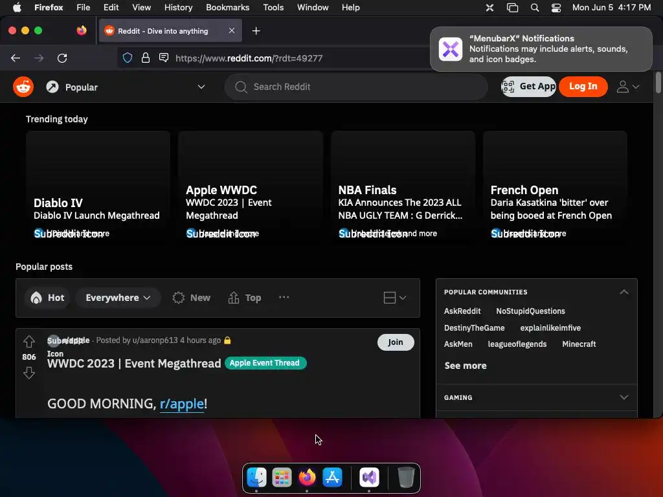Upvote the WWDC 2023 Megathread post
Screen dimensions: 663x497
tap(28, 341)
